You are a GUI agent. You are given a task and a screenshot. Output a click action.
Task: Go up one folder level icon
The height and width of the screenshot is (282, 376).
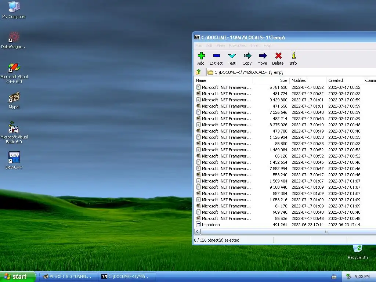pyautogui.click(x=198, y=72)
